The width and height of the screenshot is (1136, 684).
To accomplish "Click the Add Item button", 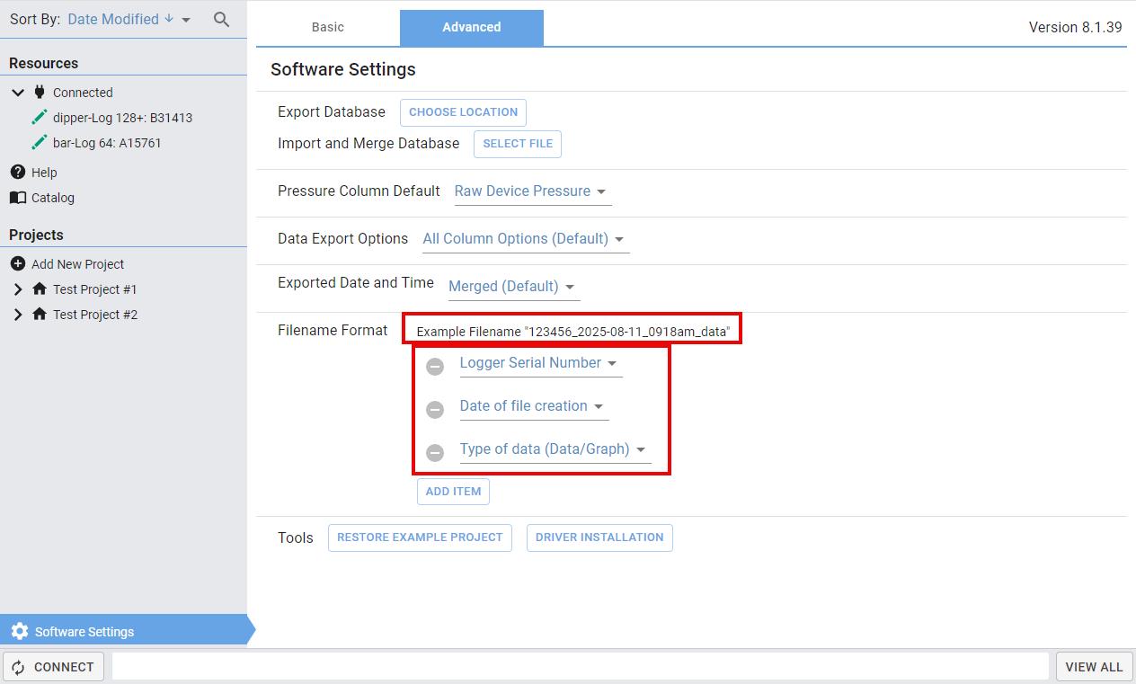I will pyautogui.click(x=453, y=492).
